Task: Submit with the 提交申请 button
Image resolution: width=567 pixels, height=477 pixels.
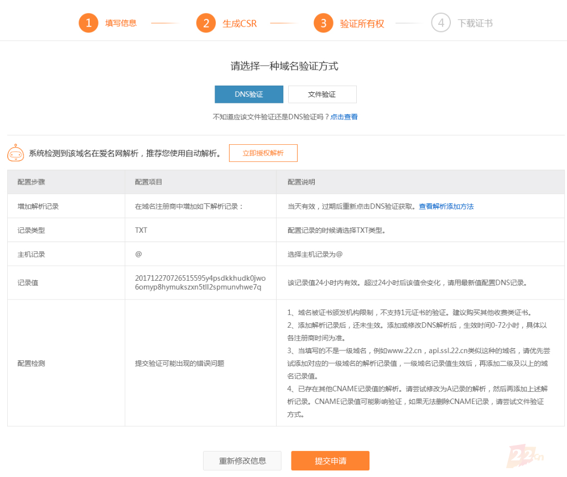Action: click(x=330, y=461)
